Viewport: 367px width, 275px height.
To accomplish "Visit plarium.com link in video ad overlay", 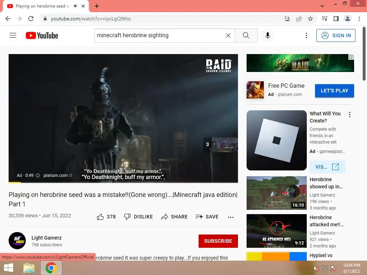I will click(x=58, y=175).
